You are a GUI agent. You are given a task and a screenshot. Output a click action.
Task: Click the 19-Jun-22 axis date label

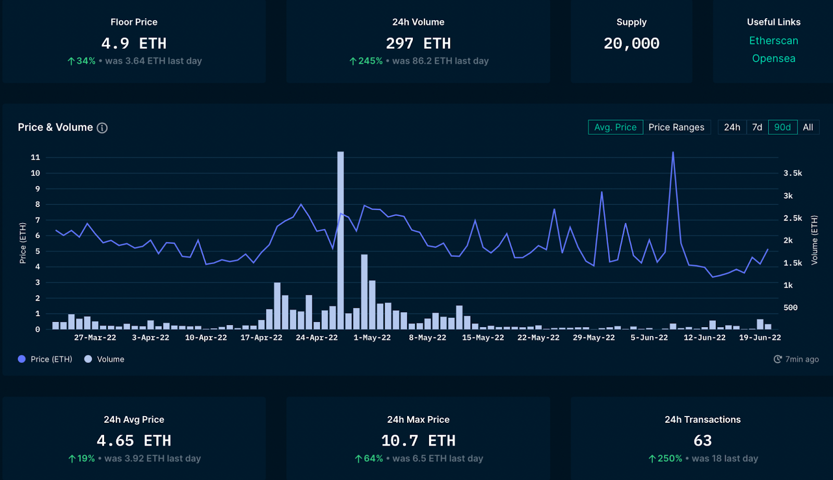[x=760, y=338]
